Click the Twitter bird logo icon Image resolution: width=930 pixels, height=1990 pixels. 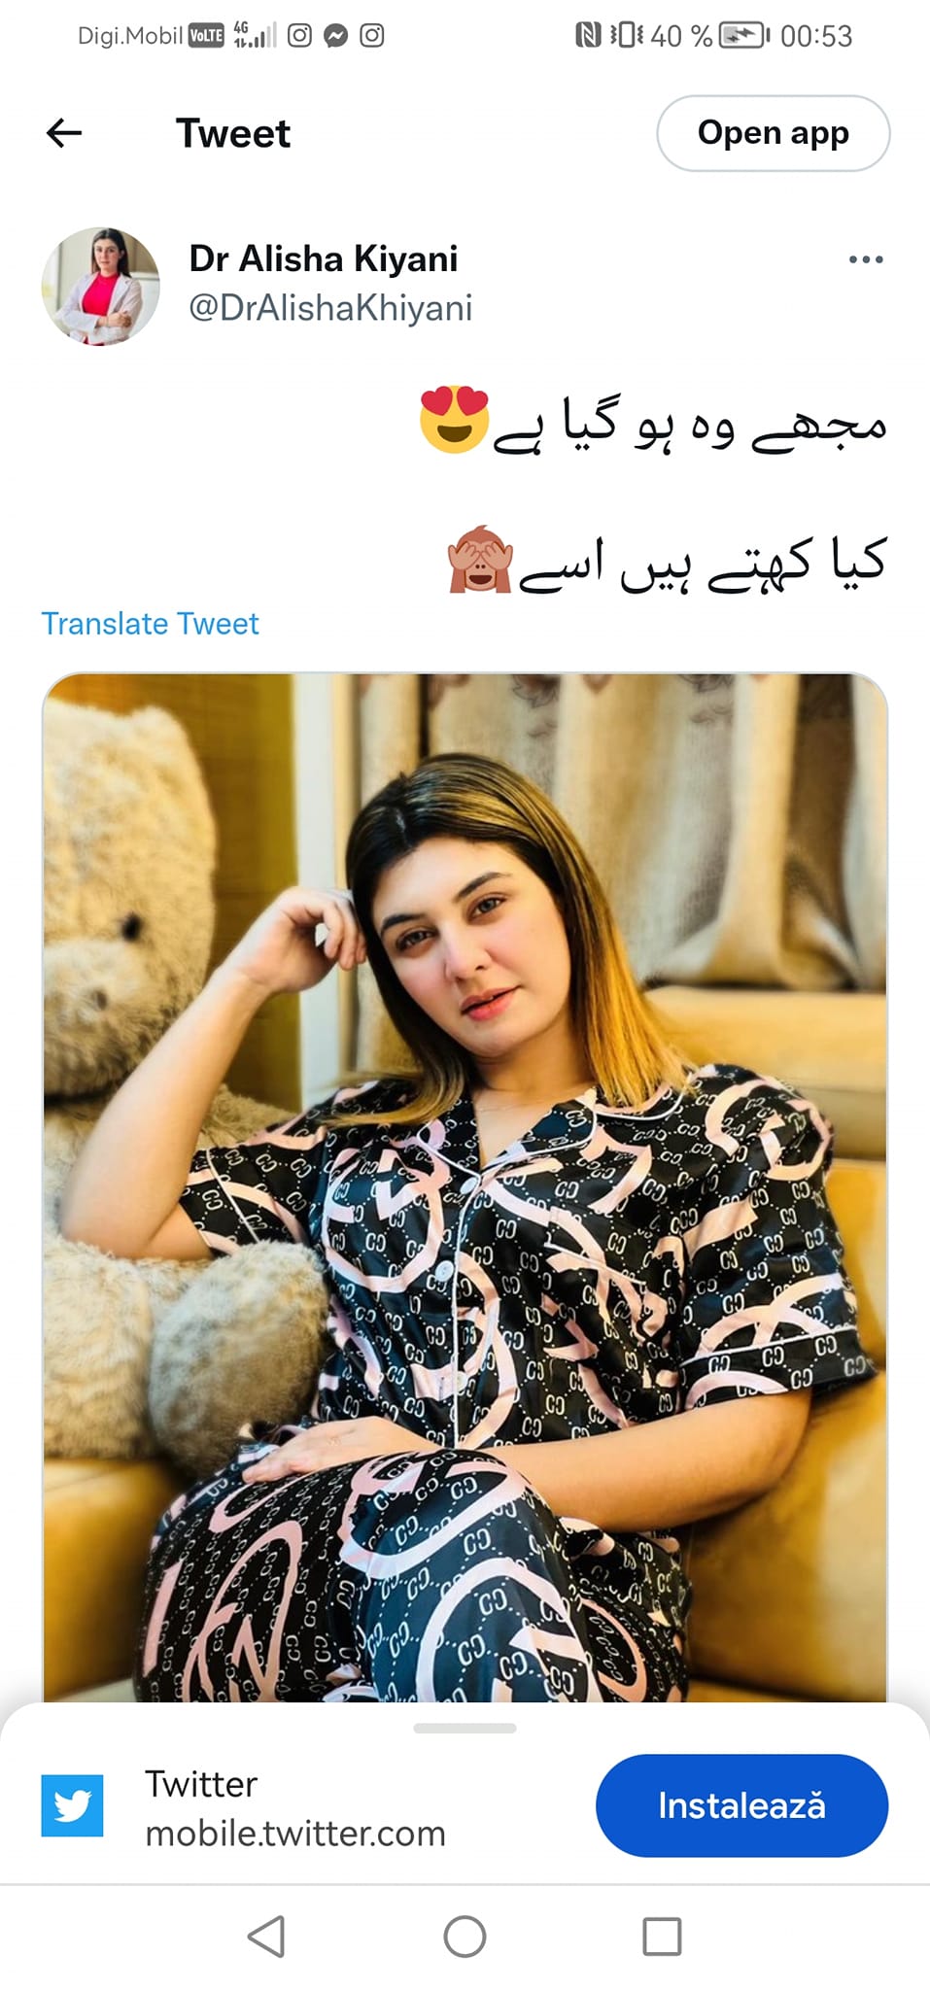(x=72, y=1805)
